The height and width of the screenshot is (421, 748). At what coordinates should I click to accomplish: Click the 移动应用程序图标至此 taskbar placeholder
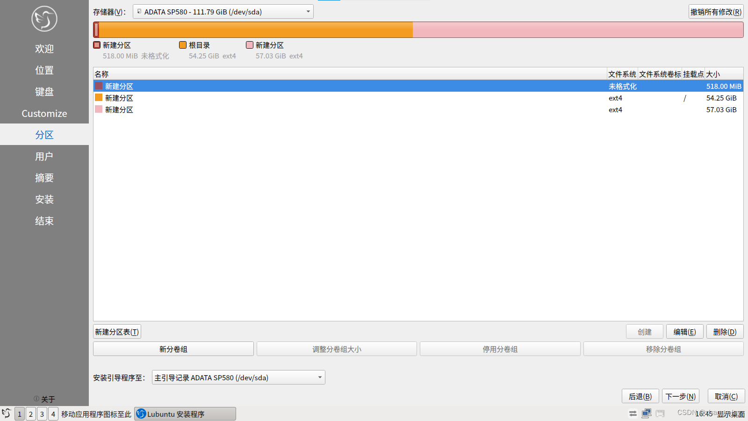coord(96,414)
